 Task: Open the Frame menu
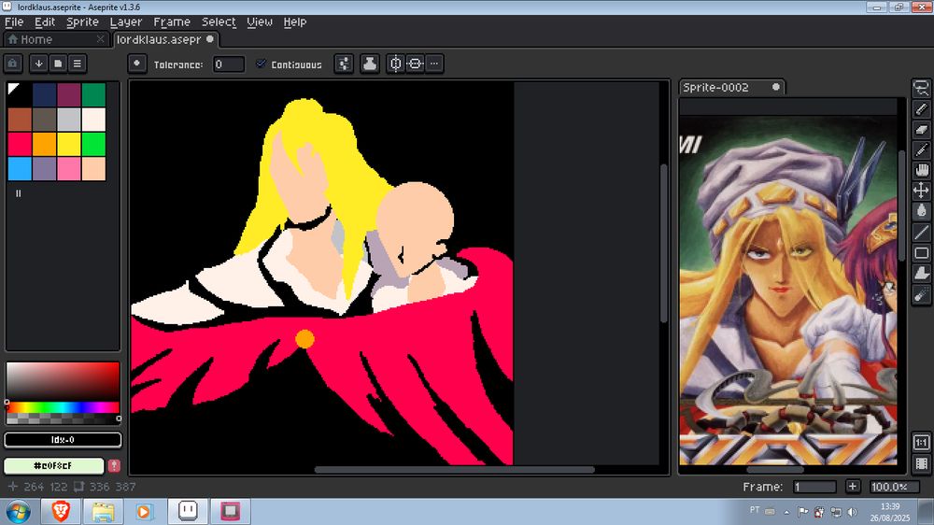click(172, 22)
